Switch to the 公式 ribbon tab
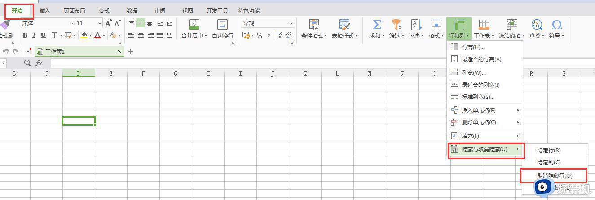Viewport: 595px width, 200px height. pos(104,10)
